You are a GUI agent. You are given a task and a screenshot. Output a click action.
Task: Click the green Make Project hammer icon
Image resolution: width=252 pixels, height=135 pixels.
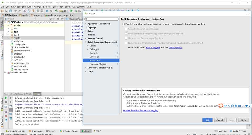(x=56, y=11)
